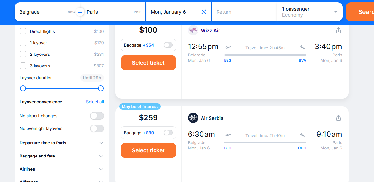Turn on baggage for $100 Wizz Air ticket
Viewport: 374px width, 182px height.
tap(168, 45)
